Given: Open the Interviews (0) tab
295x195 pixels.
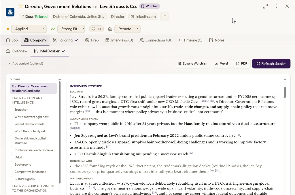Looking at the screenshot, I should click(x=119, y=40).
